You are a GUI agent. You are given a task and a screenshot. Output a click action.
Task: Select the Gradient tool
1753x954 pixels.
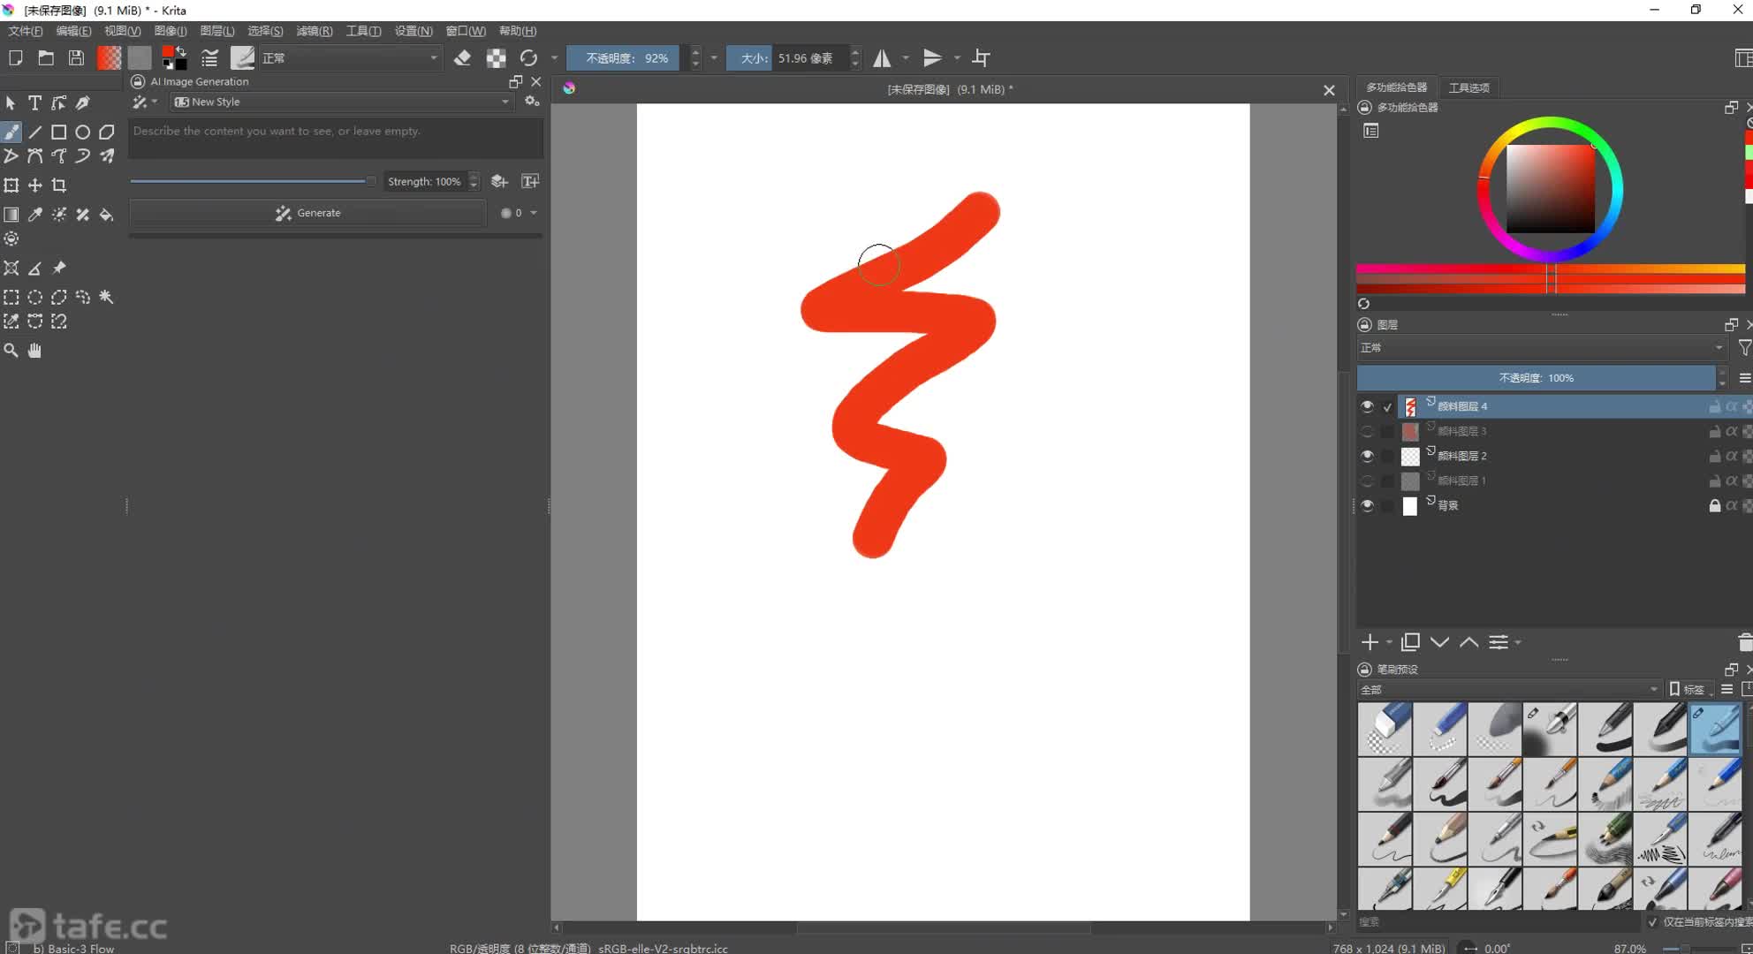coord(11,215)
